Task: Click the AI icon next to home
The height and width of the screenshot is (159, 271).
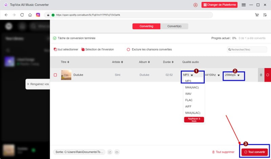Action: coord(38,15)
